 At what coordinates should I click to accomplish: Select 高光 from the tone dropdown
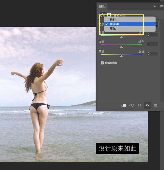click(112, 28)
